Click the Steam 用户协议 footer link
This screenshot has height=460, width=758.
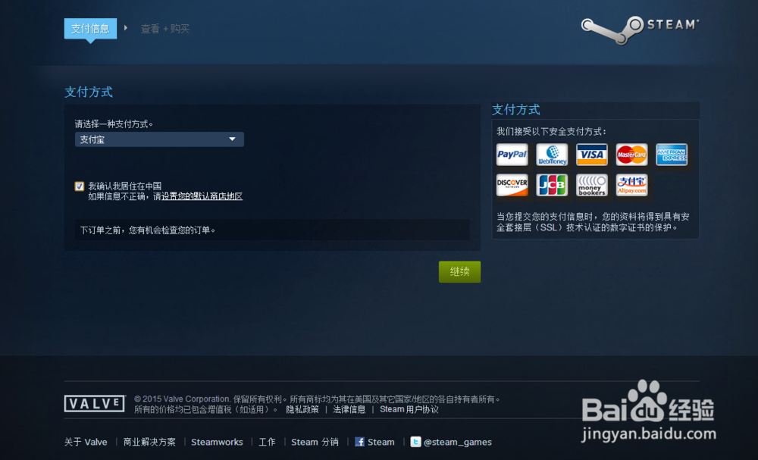[x=408, y=408]
